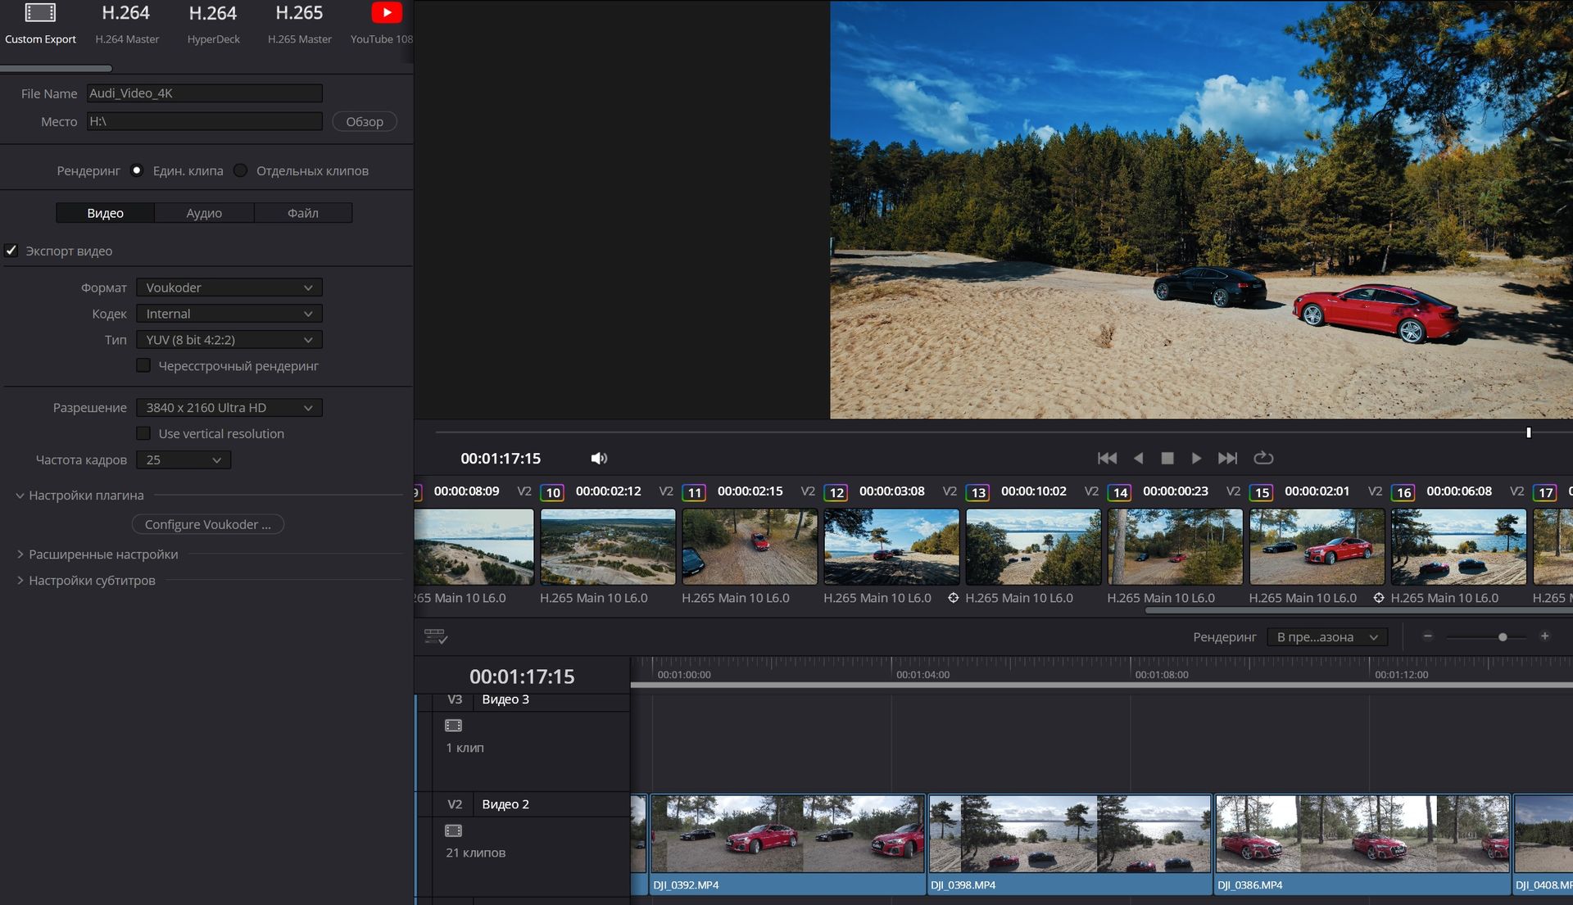
Task: Click the Видео 2 track film icon
Action: tap(453, 830)
